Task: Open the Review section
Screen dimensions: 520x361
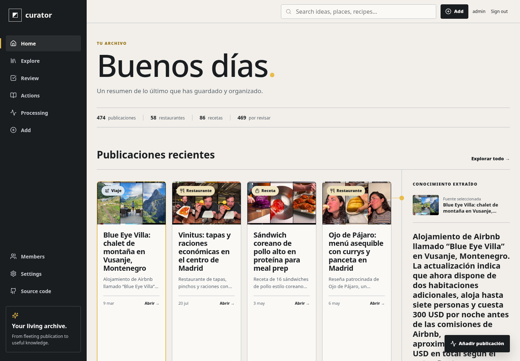Action: click(x=43, y=78)
